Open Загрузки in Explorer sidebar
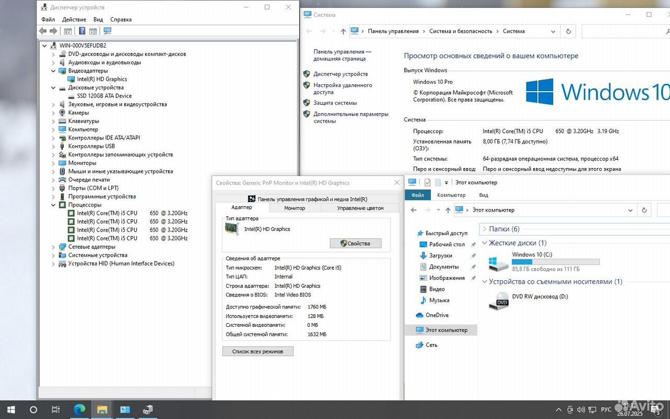This screenshot has width=670, height=419. click(435, 256)
